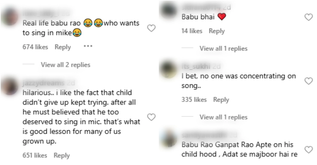Image resolution: width=317 pixels, height=165 pixels.
Task: Open the 651 likes count
Action: pyautogui.click(x=35, y=156)
